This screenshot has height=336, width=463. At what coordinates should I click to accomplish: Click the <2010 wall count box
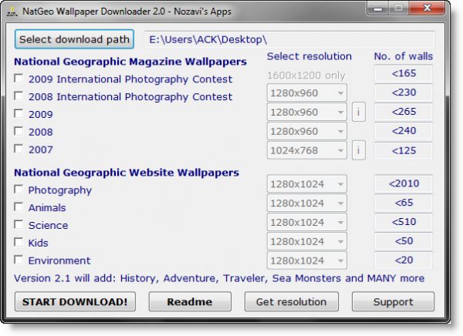pos(404,183)
